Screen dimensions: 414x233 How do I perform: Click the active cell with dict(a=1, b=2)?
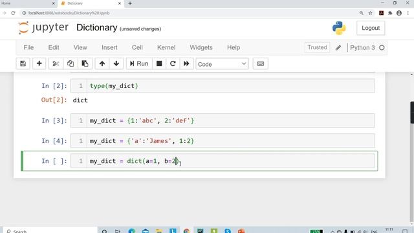[223, 161]
